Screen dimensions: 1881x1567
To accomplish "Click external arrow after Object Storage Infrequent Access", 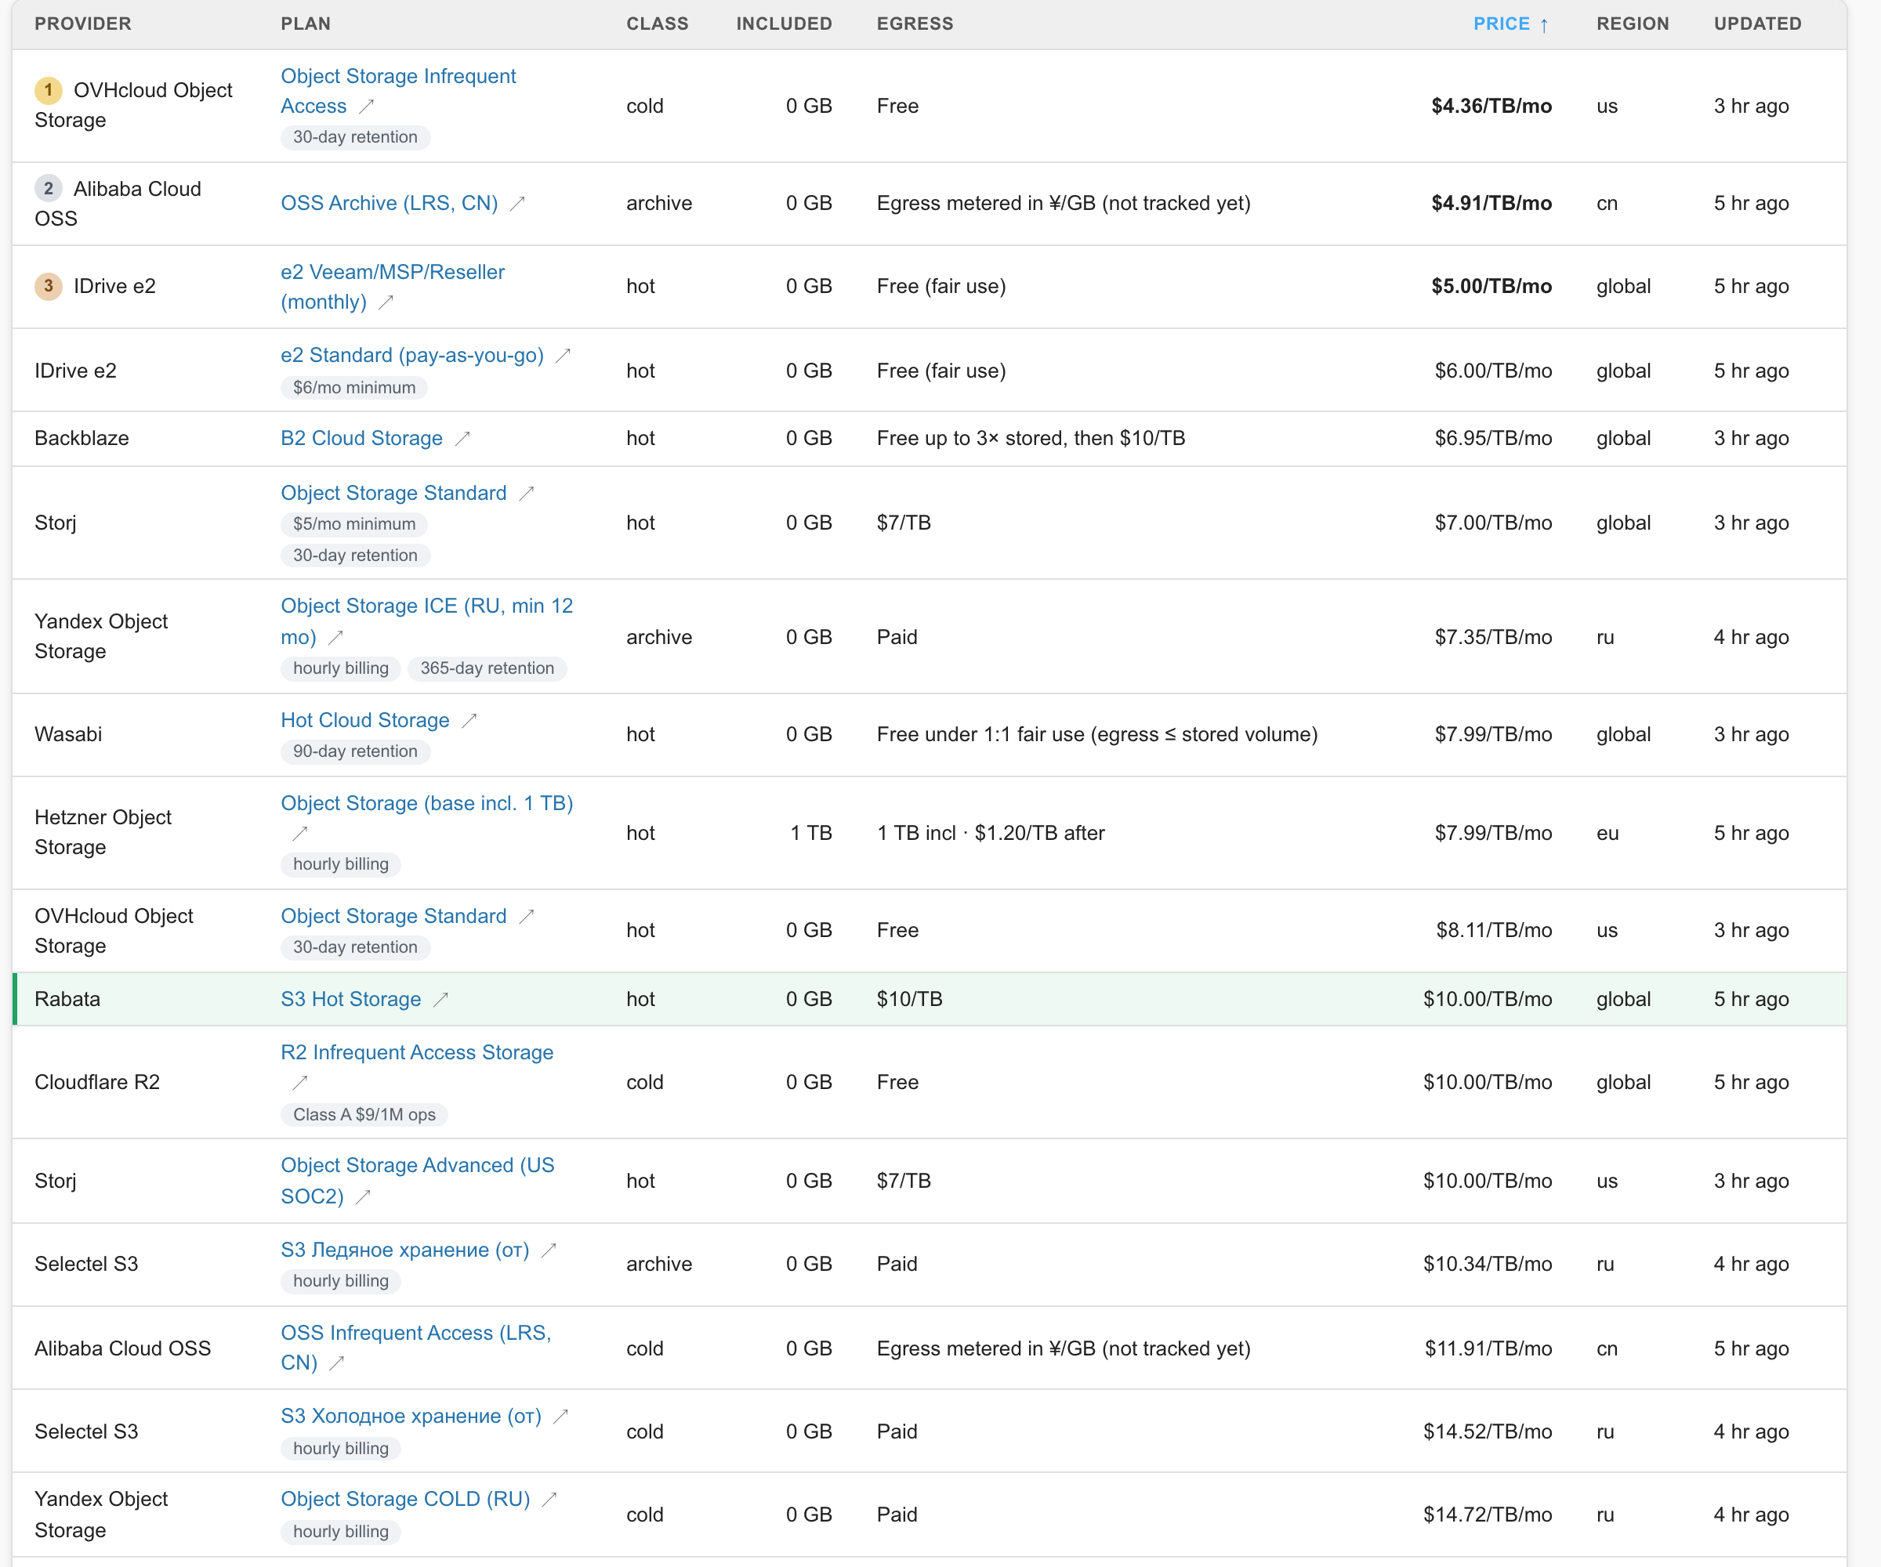I will 366,107.
